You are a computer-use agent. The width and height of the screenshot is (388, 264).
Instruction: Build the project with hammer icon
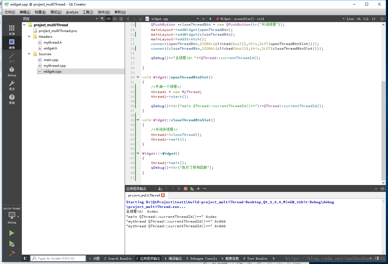point(12,254)
